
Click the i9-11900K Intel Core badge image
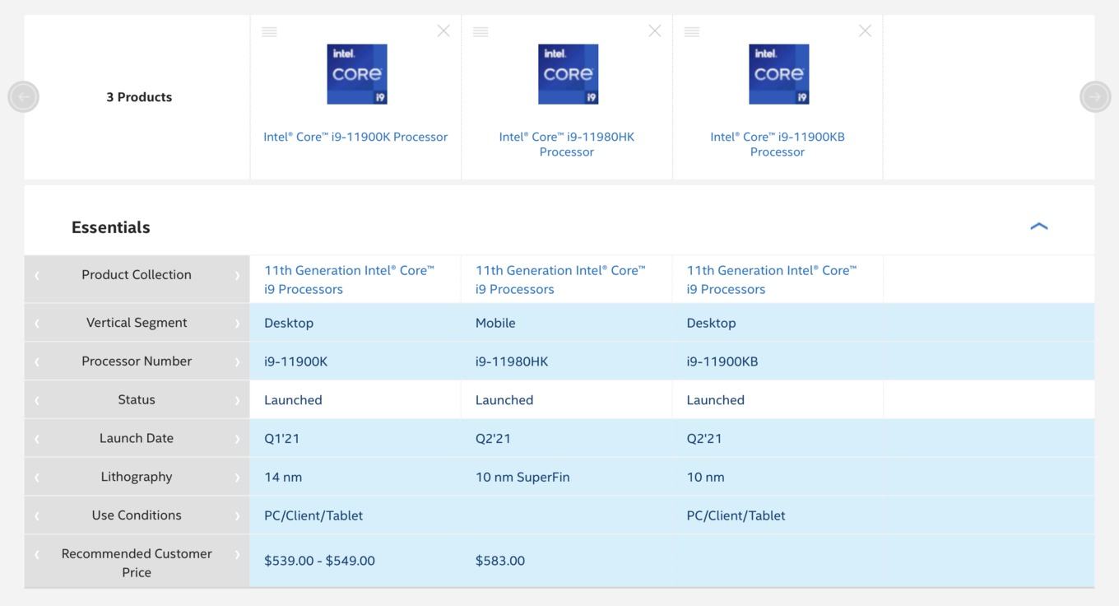[x=357, y=74]
